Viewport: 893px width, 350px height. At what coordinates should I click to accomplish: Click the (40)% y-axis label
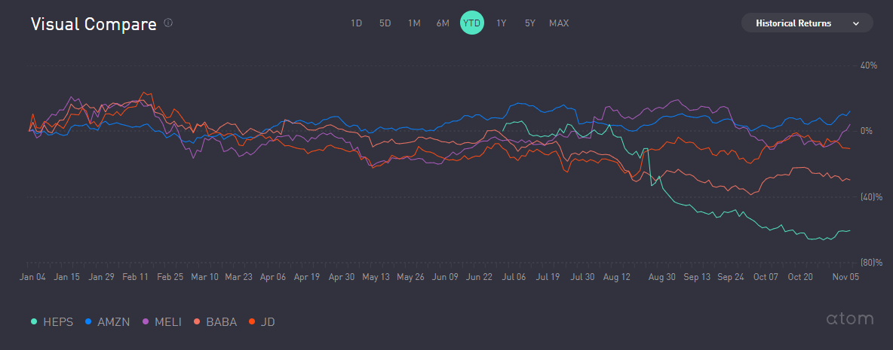point(871,197)
